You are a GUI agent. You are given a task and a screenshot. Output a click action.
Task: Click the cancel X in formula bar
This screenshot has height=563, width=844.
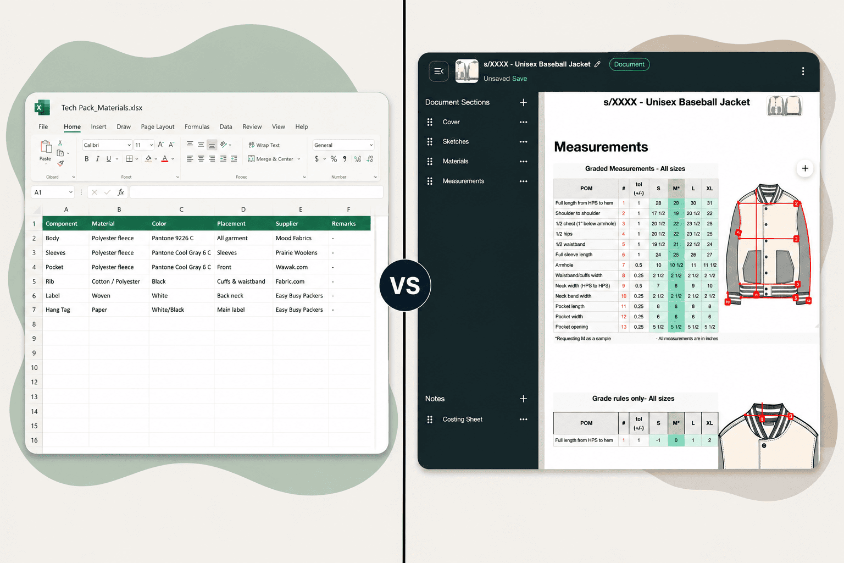point(95,192)
